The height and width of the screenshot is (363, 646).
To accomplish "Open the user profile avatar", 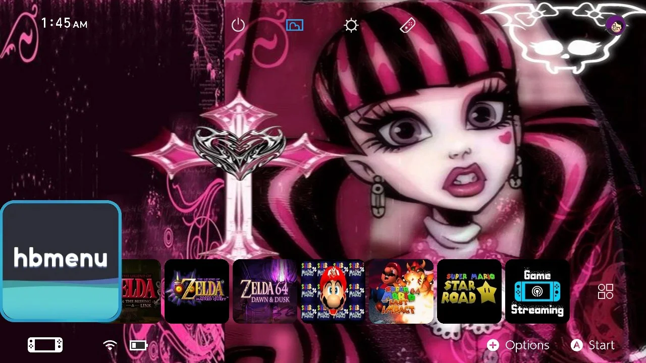I will pyautogui.click(x=615, y=25).
